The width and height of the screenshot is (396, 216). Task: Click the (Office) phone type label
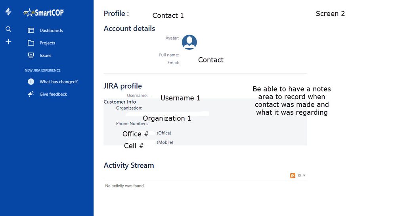[x=164, y=133]
